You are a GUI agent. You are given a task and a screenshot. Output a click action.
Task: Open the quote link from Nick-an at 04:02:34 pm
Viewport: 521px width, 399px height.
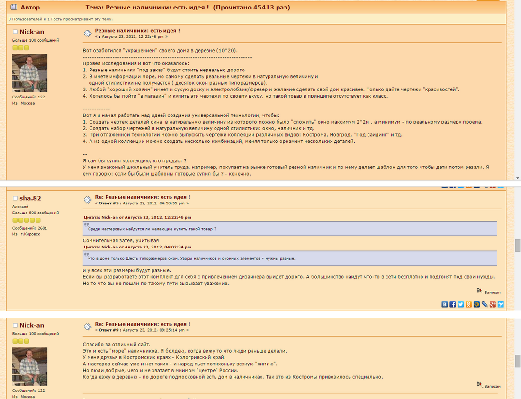coord(137,247)
